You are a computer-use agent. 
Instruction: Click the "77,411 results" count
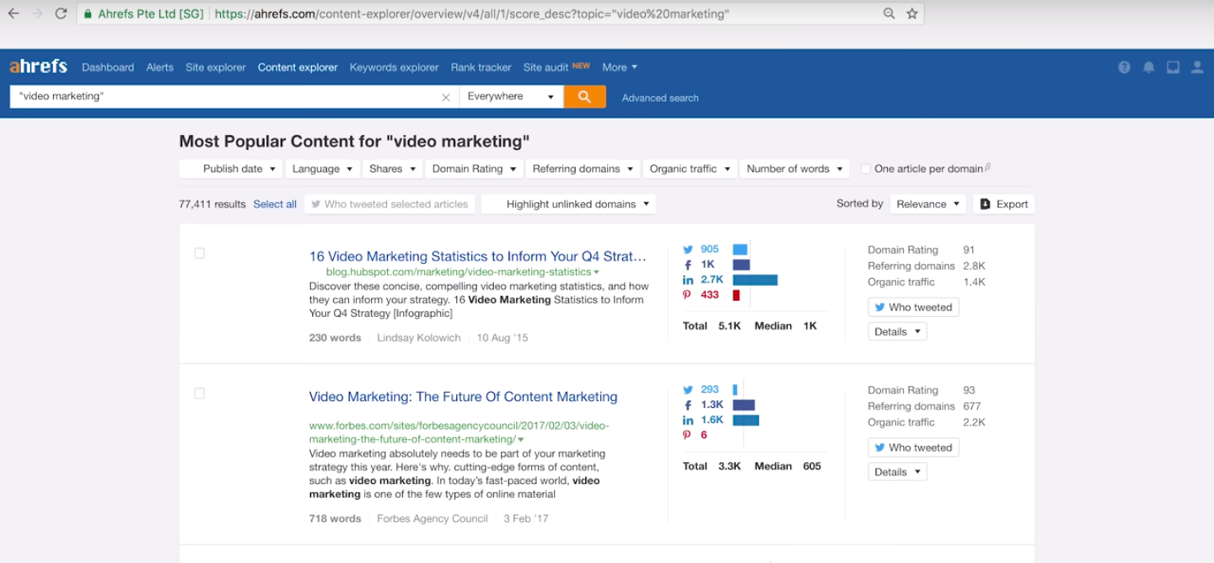click(x=212, y=204)
